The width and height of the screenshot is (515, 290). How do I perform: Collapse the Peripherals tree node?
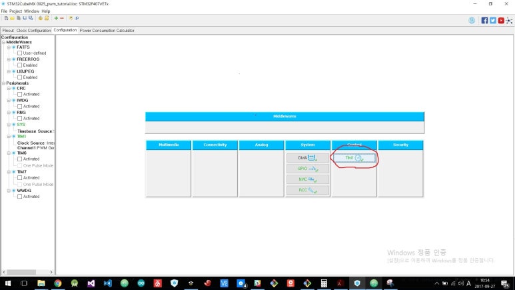[x=3, y=83]
